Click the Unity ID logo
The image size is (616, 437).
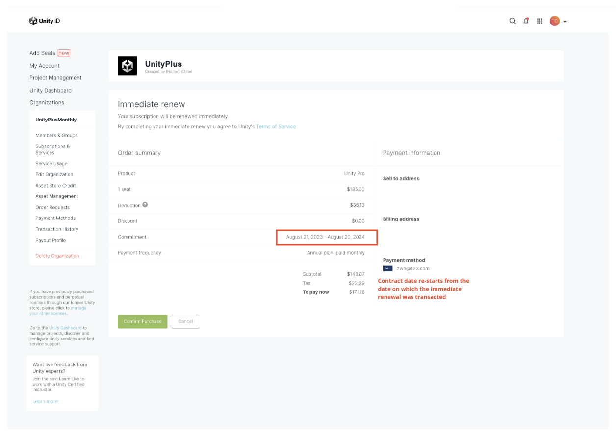[x=44, y=21]
